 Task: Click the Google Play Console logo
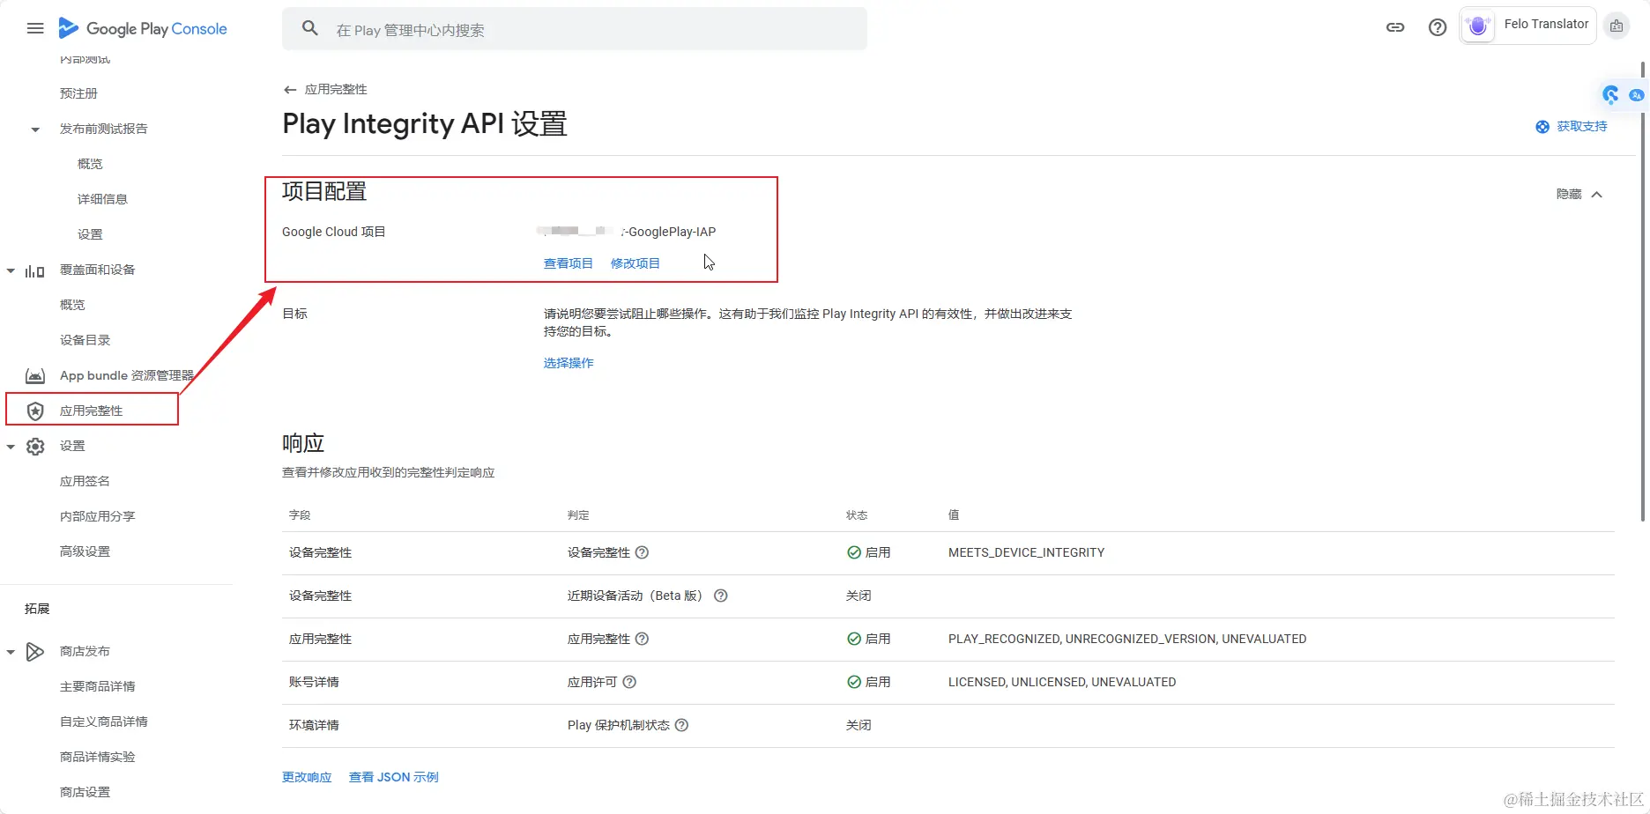pyautogui.click(x=143, y=28)
